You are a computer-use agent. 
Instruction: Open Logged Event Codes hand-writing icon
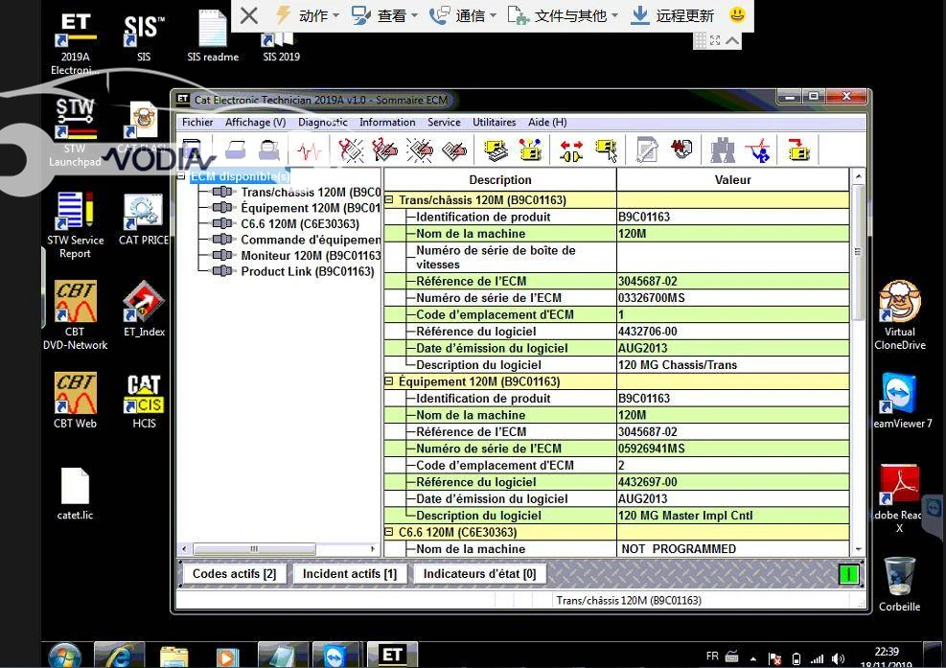click(454, 150)
